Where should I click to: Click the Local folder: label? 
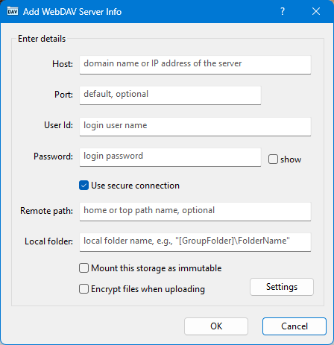click(x=49, y=241)
